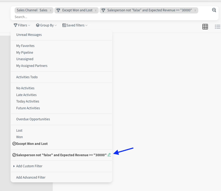The image size is (221, 191).
Task: Select the Overdue Opportunities filter
Action: tap(33, 119)
